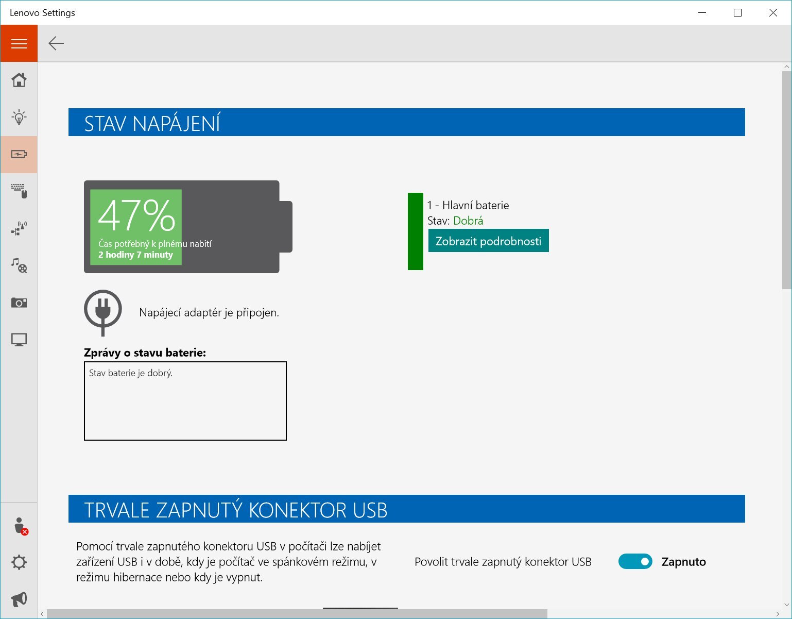
Task: Go back using the arrow button
Action: click(56, 44)
